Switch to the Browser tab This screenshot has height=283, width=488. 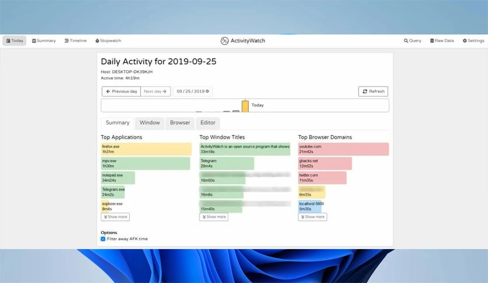(180, 123)
